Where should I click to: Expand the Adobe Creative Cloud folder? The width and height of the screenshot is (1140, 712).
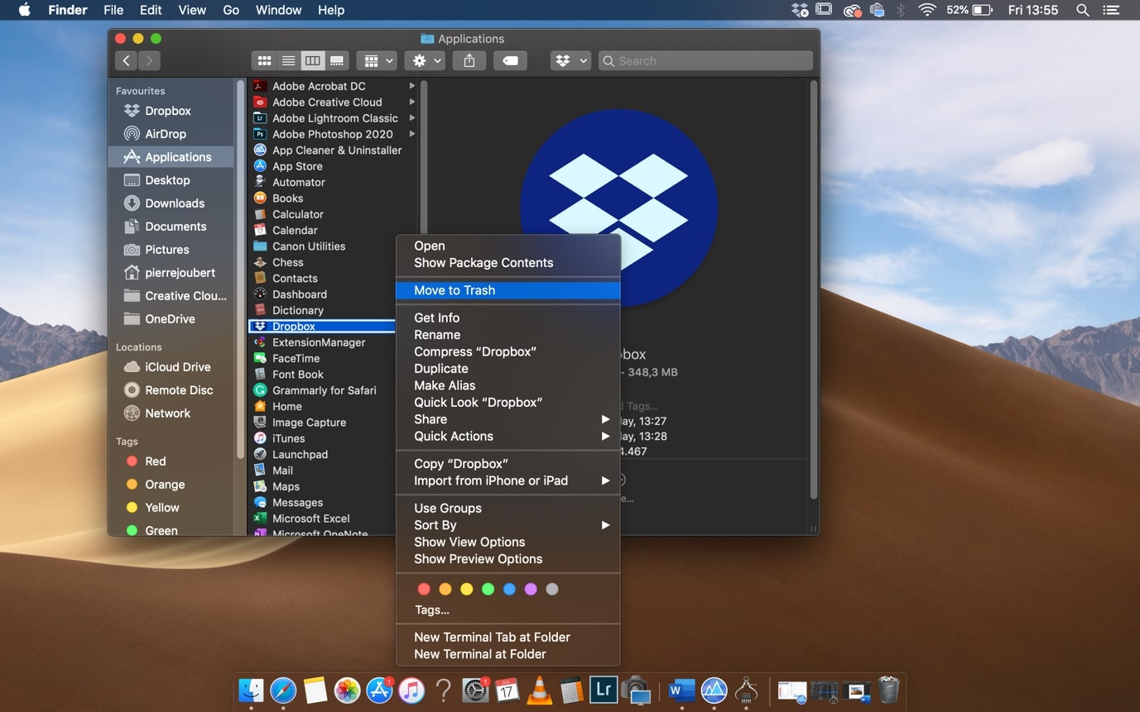411,102
